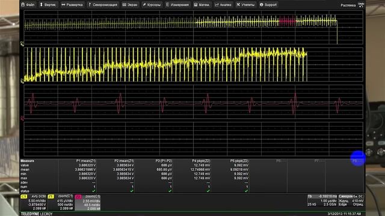This screenshot has width=385, height=216.
Task: Open the Support menu
Action: (268, 5)
